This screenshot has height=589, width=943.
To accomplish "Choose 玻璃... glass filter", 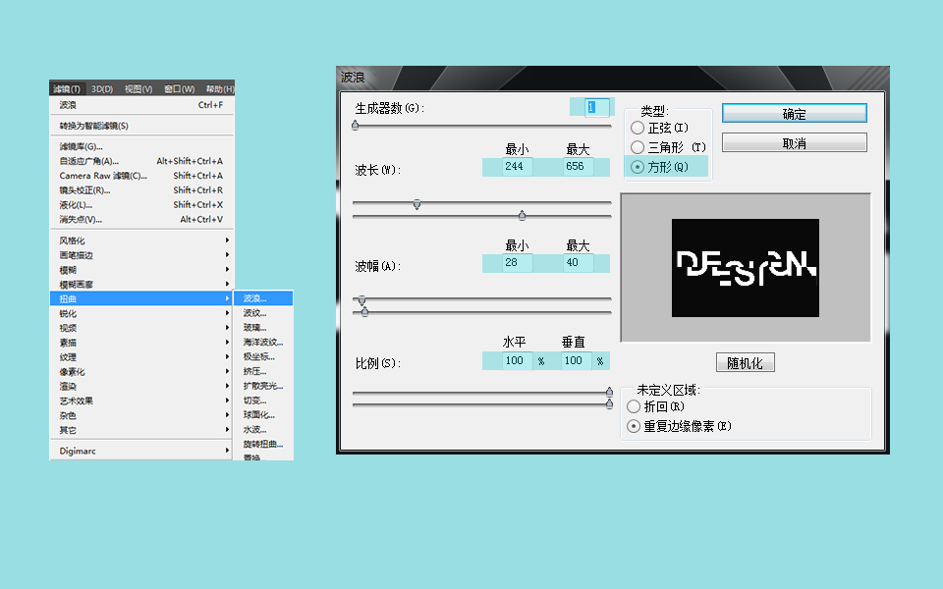I will click(x=263, y=328).
